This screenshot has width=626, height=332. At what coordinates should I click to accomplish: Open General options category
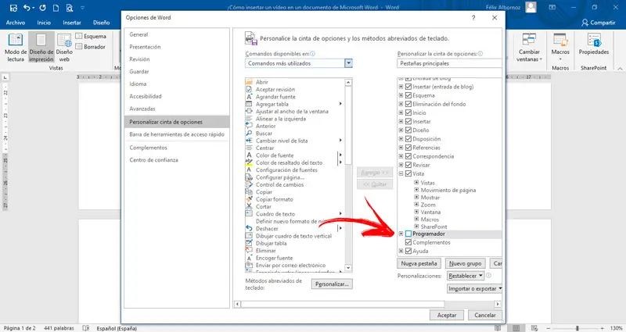177,34
